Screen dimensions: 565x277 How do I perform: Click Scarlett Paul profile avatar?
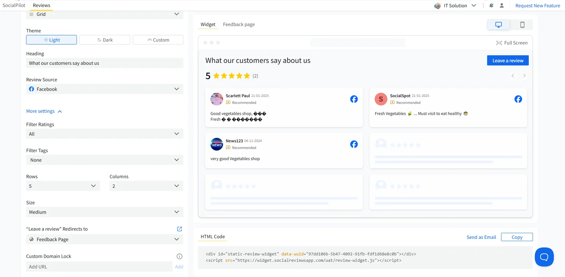click(x=217, y=99)
